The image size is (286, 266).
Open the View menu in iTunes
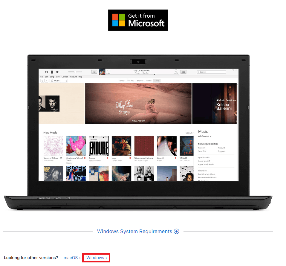(x=58, y=77)
